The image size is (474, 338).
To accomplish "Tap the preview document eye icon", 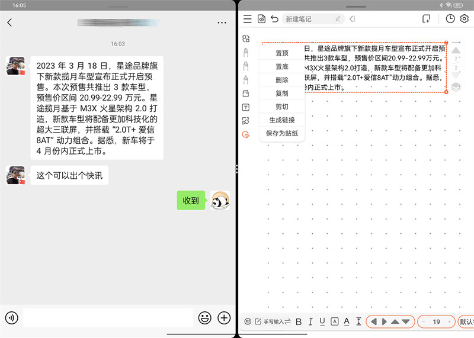I will click(x=261, y=19).
